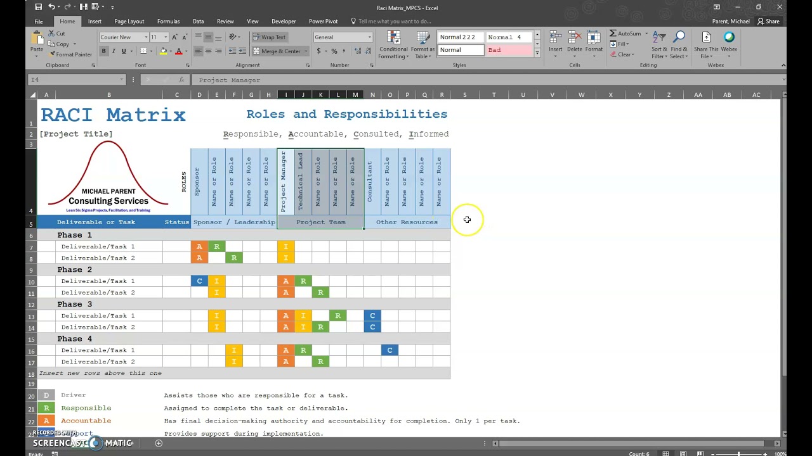Apply Accounting dollar number format
Image resolution: width=812 pixels, height=456 pixels.
[318, 51]
